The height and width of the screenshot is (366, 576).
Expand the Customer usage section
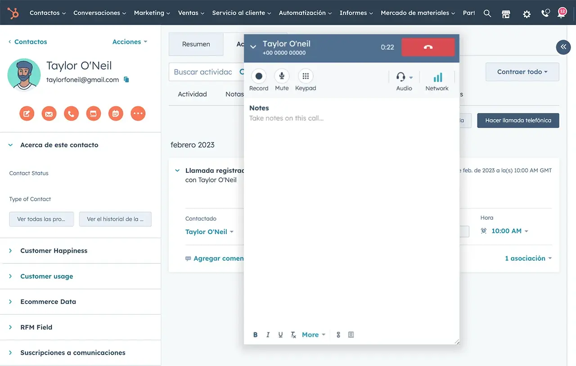tap(11, 276)
